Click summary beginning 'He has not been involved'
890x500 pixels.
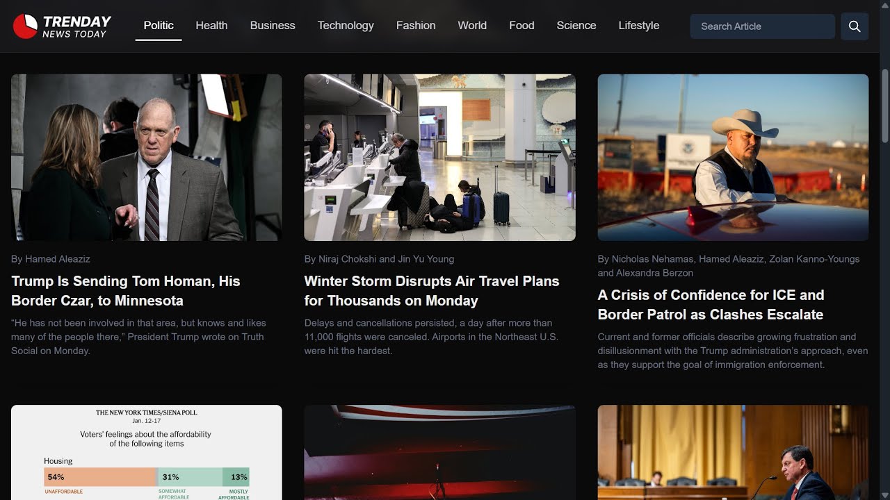click(x=138, y=337)
